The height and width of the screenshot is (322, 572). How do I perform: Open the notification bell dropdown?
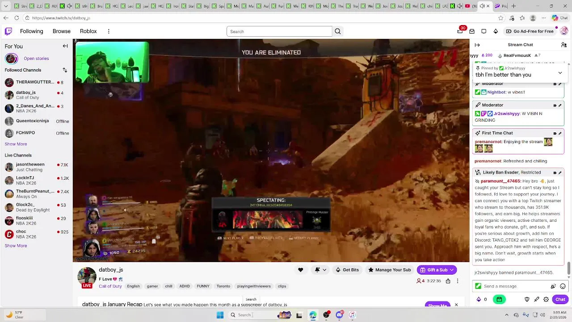pyautogui.click(x=320, y=270)
